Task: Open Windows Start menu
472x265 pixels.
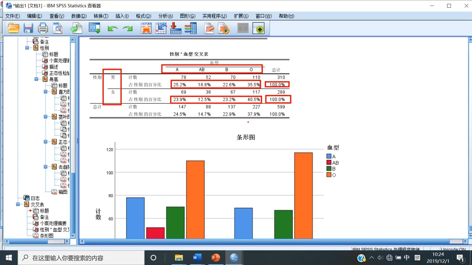Action: click(x=8, y=258)
